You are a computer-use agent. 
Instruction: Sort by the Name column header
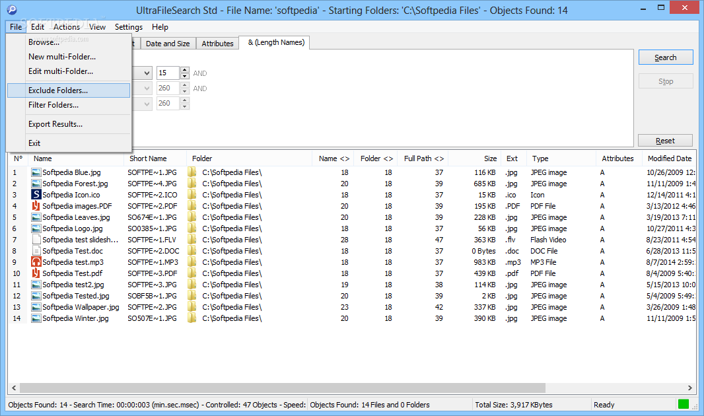(x=76, y=158)
